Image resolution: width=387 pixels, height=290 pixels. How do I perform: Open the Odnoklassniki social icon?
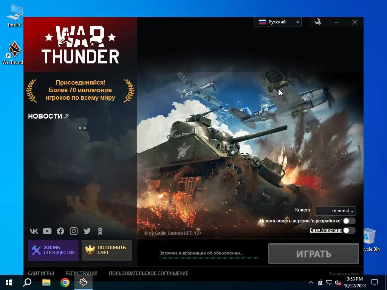click(x=100, y=231)
